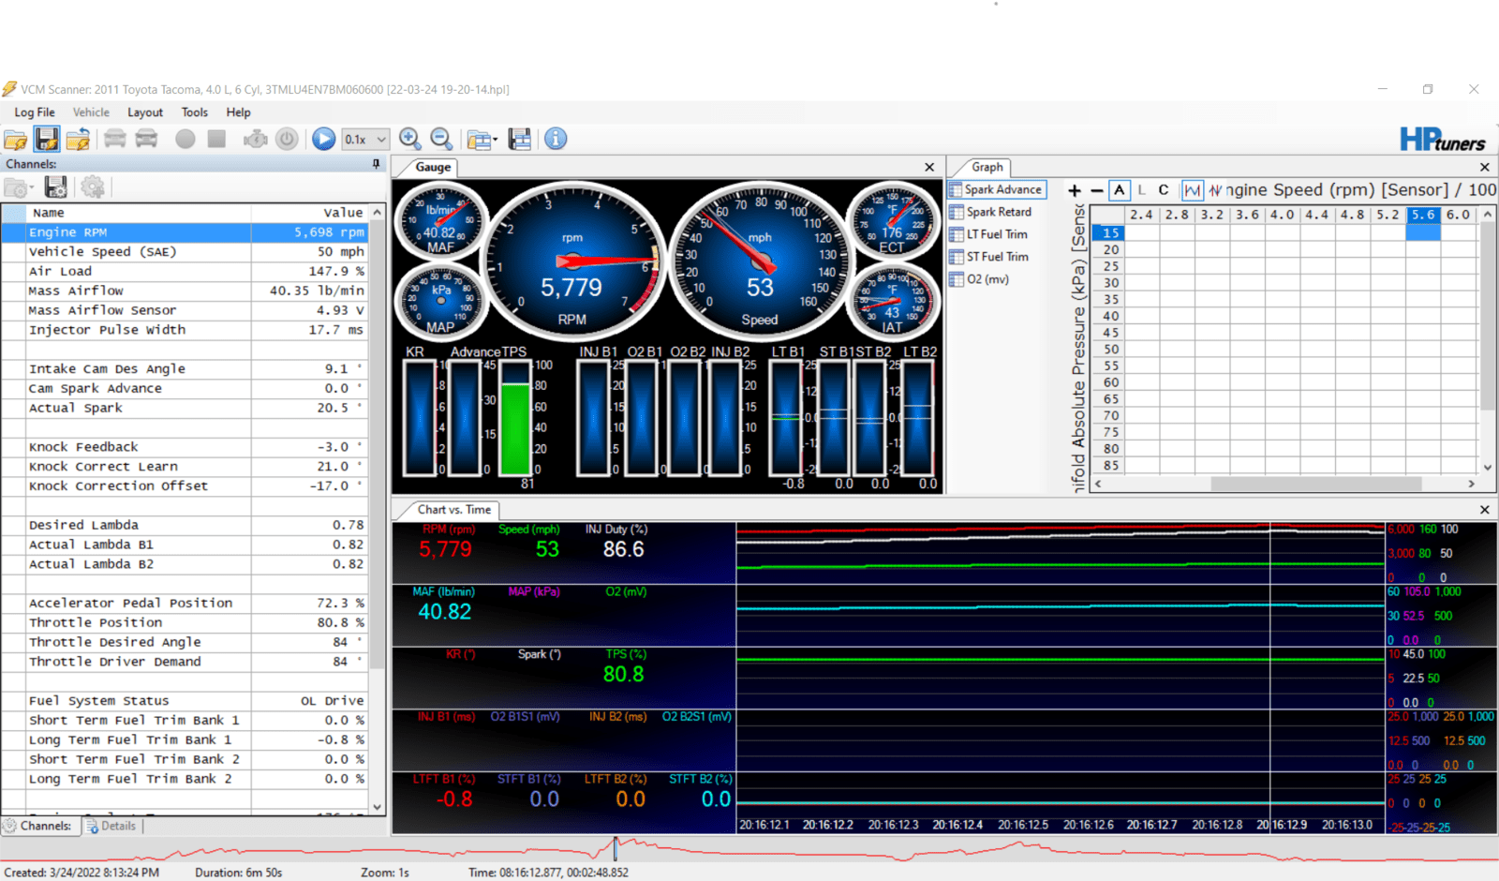Select the Mass Airflow Sensor channel row
The image size is (1499, 881).
click(x=186, y=310)
